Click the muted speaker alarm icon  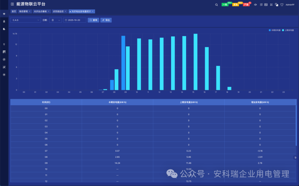[255, 5]
